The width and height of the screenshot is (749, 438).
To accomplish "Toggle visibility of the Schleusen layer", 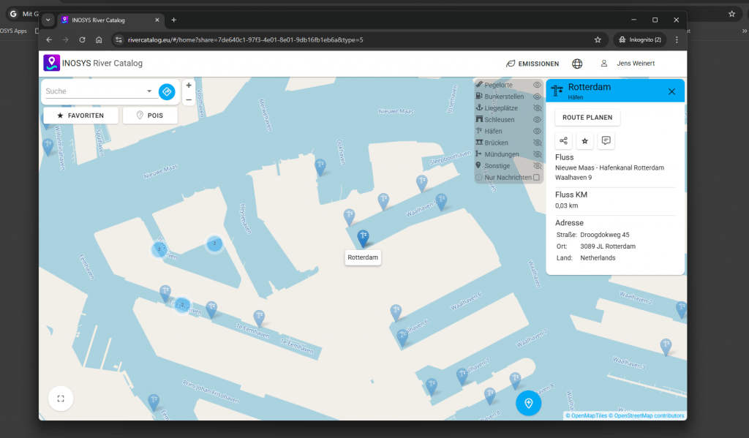I will click(537, 119).
